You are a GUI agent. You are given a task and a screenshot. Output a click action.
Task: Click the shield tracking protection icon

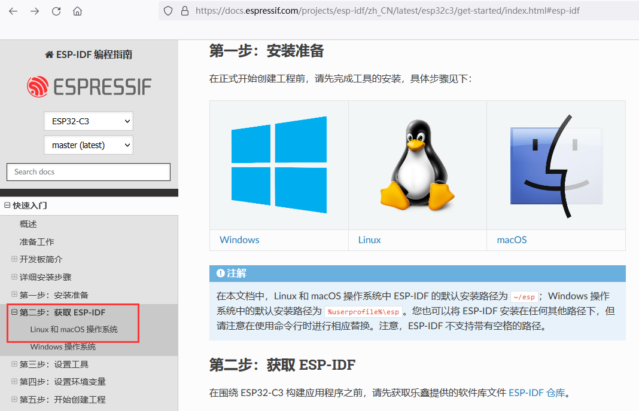168,11
